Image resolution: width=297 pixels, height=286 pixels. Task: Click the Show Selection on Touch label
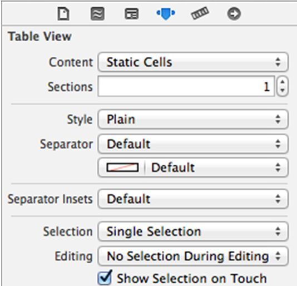(192, 278)
